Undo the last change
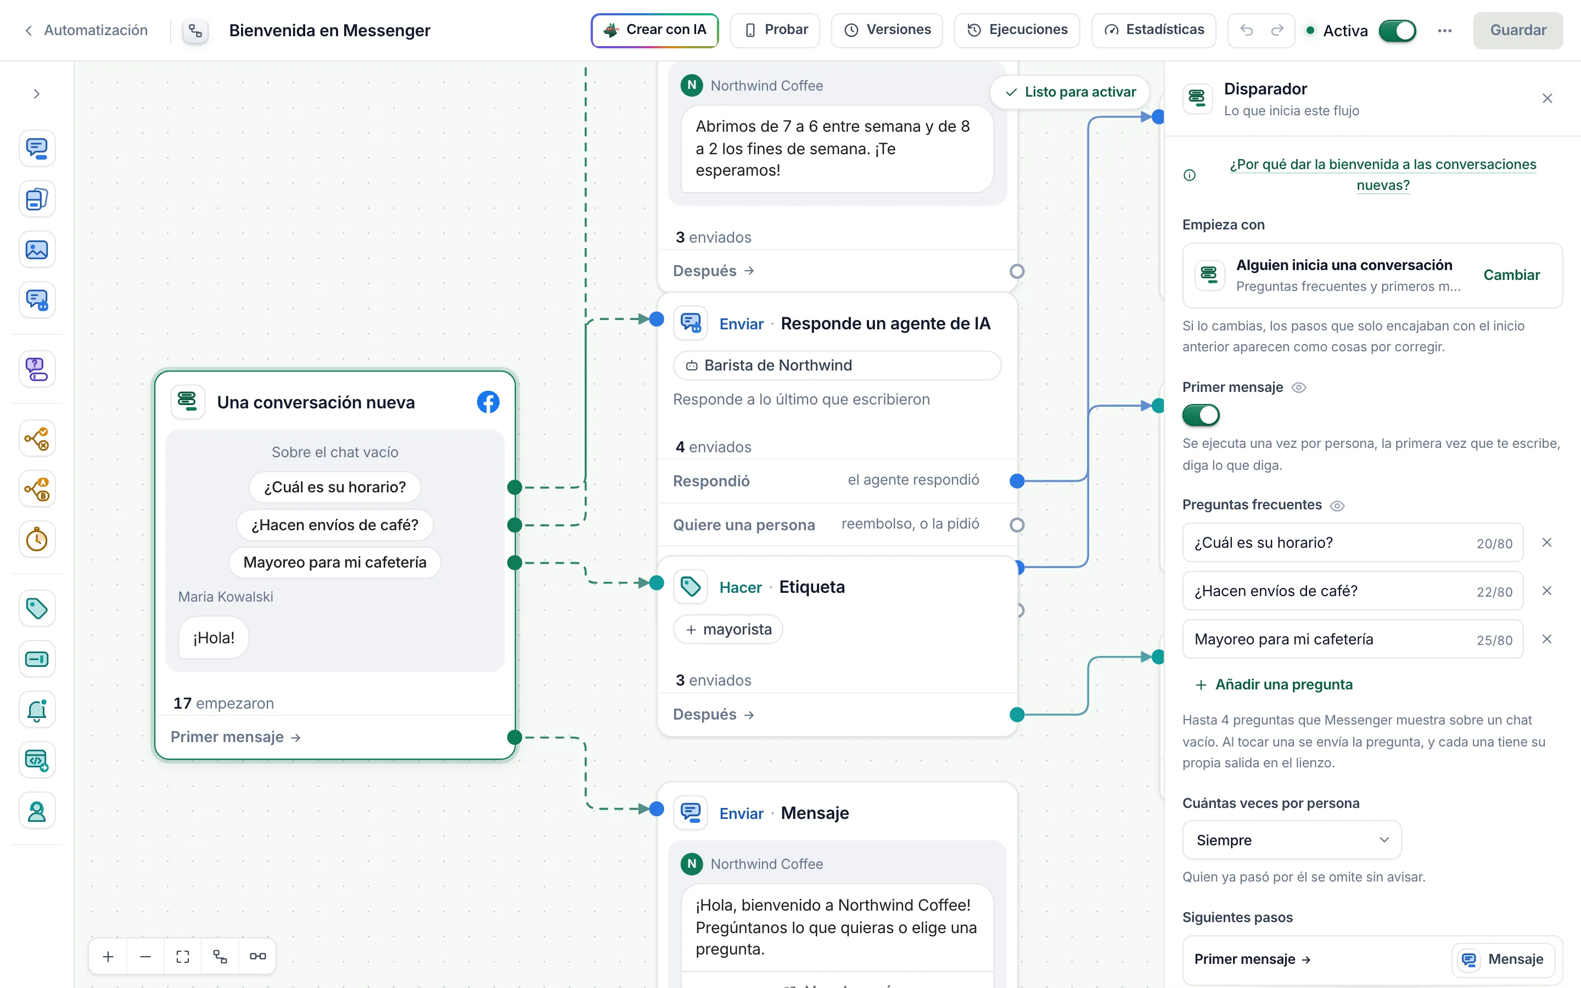1581x988 pixels. click(1246, 30)
